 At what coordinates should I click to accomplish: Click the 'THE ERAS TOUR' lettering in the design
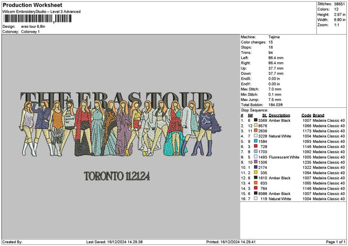pos(117,100)
